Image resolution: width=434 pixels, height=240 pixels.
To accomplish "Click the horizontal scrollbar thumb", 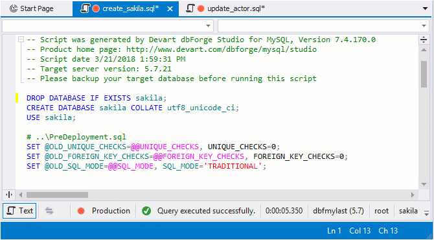I will coord(57,195).
